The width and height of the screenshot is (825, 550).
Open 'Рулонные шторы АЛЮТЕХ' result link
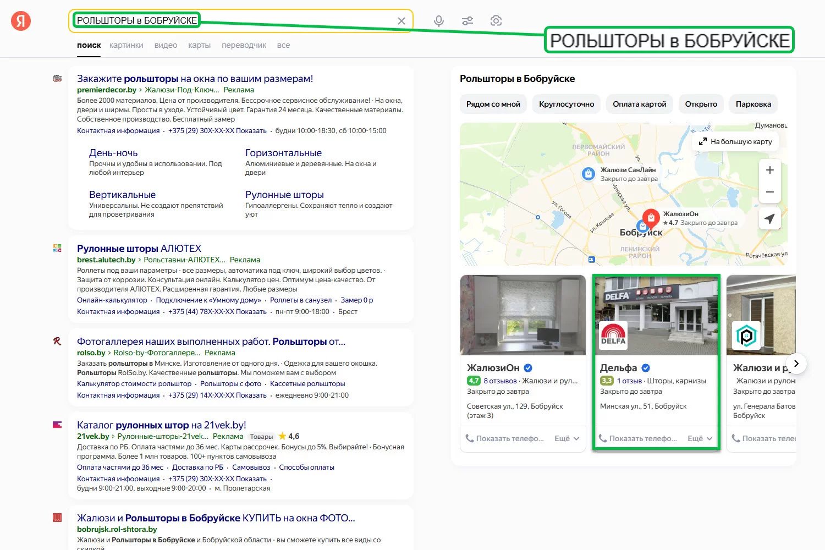(x=139, y=249)
